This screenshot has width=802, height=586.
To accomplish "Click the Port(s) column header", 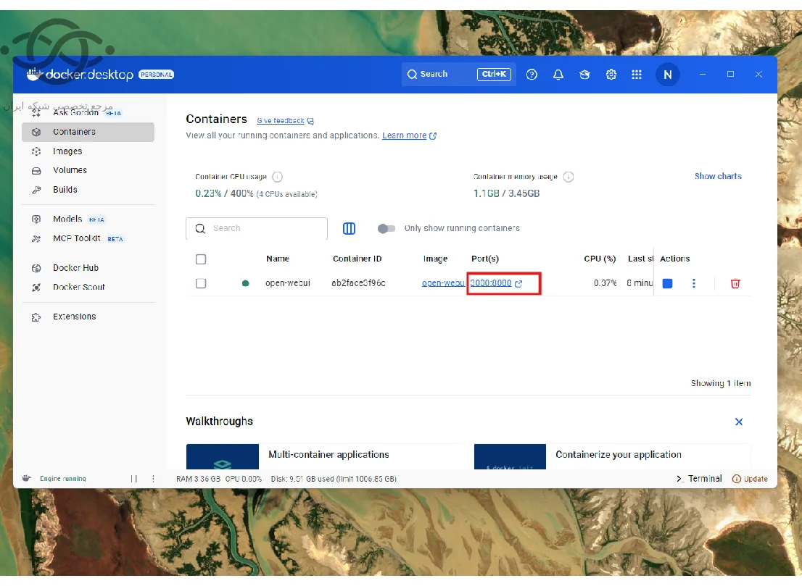I will [485, 259].
